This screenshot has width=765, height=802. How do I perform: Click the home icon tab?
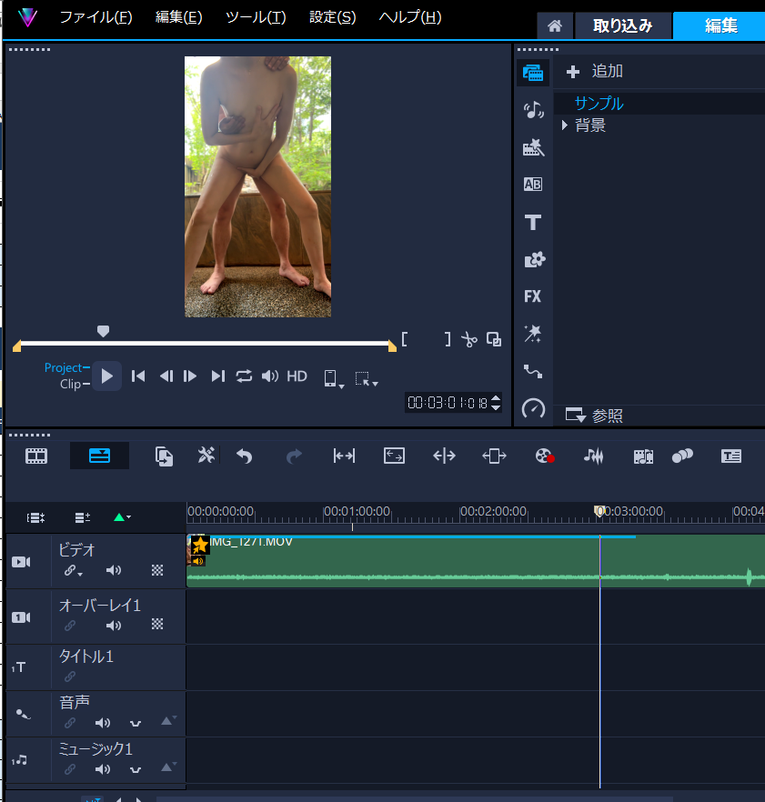(x=555, y=25)
